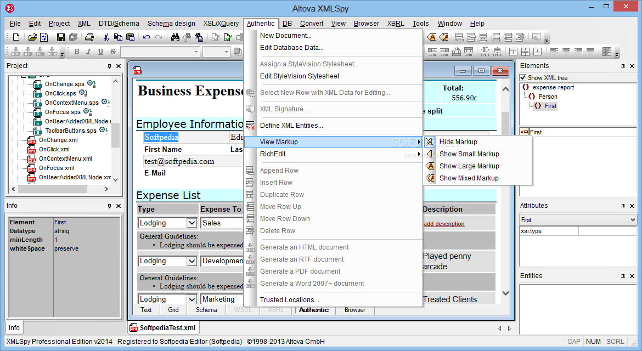Open the first Lodging Type dropdown
This screenshot has height=351, width=642.
pyautogui.click(x=192, y=223)
